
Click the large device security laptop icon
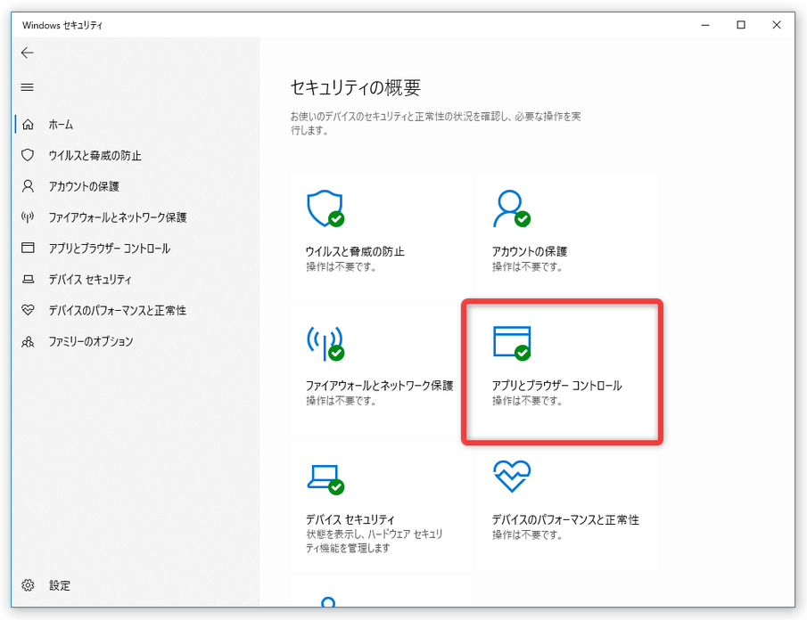(x=325, y=479)
